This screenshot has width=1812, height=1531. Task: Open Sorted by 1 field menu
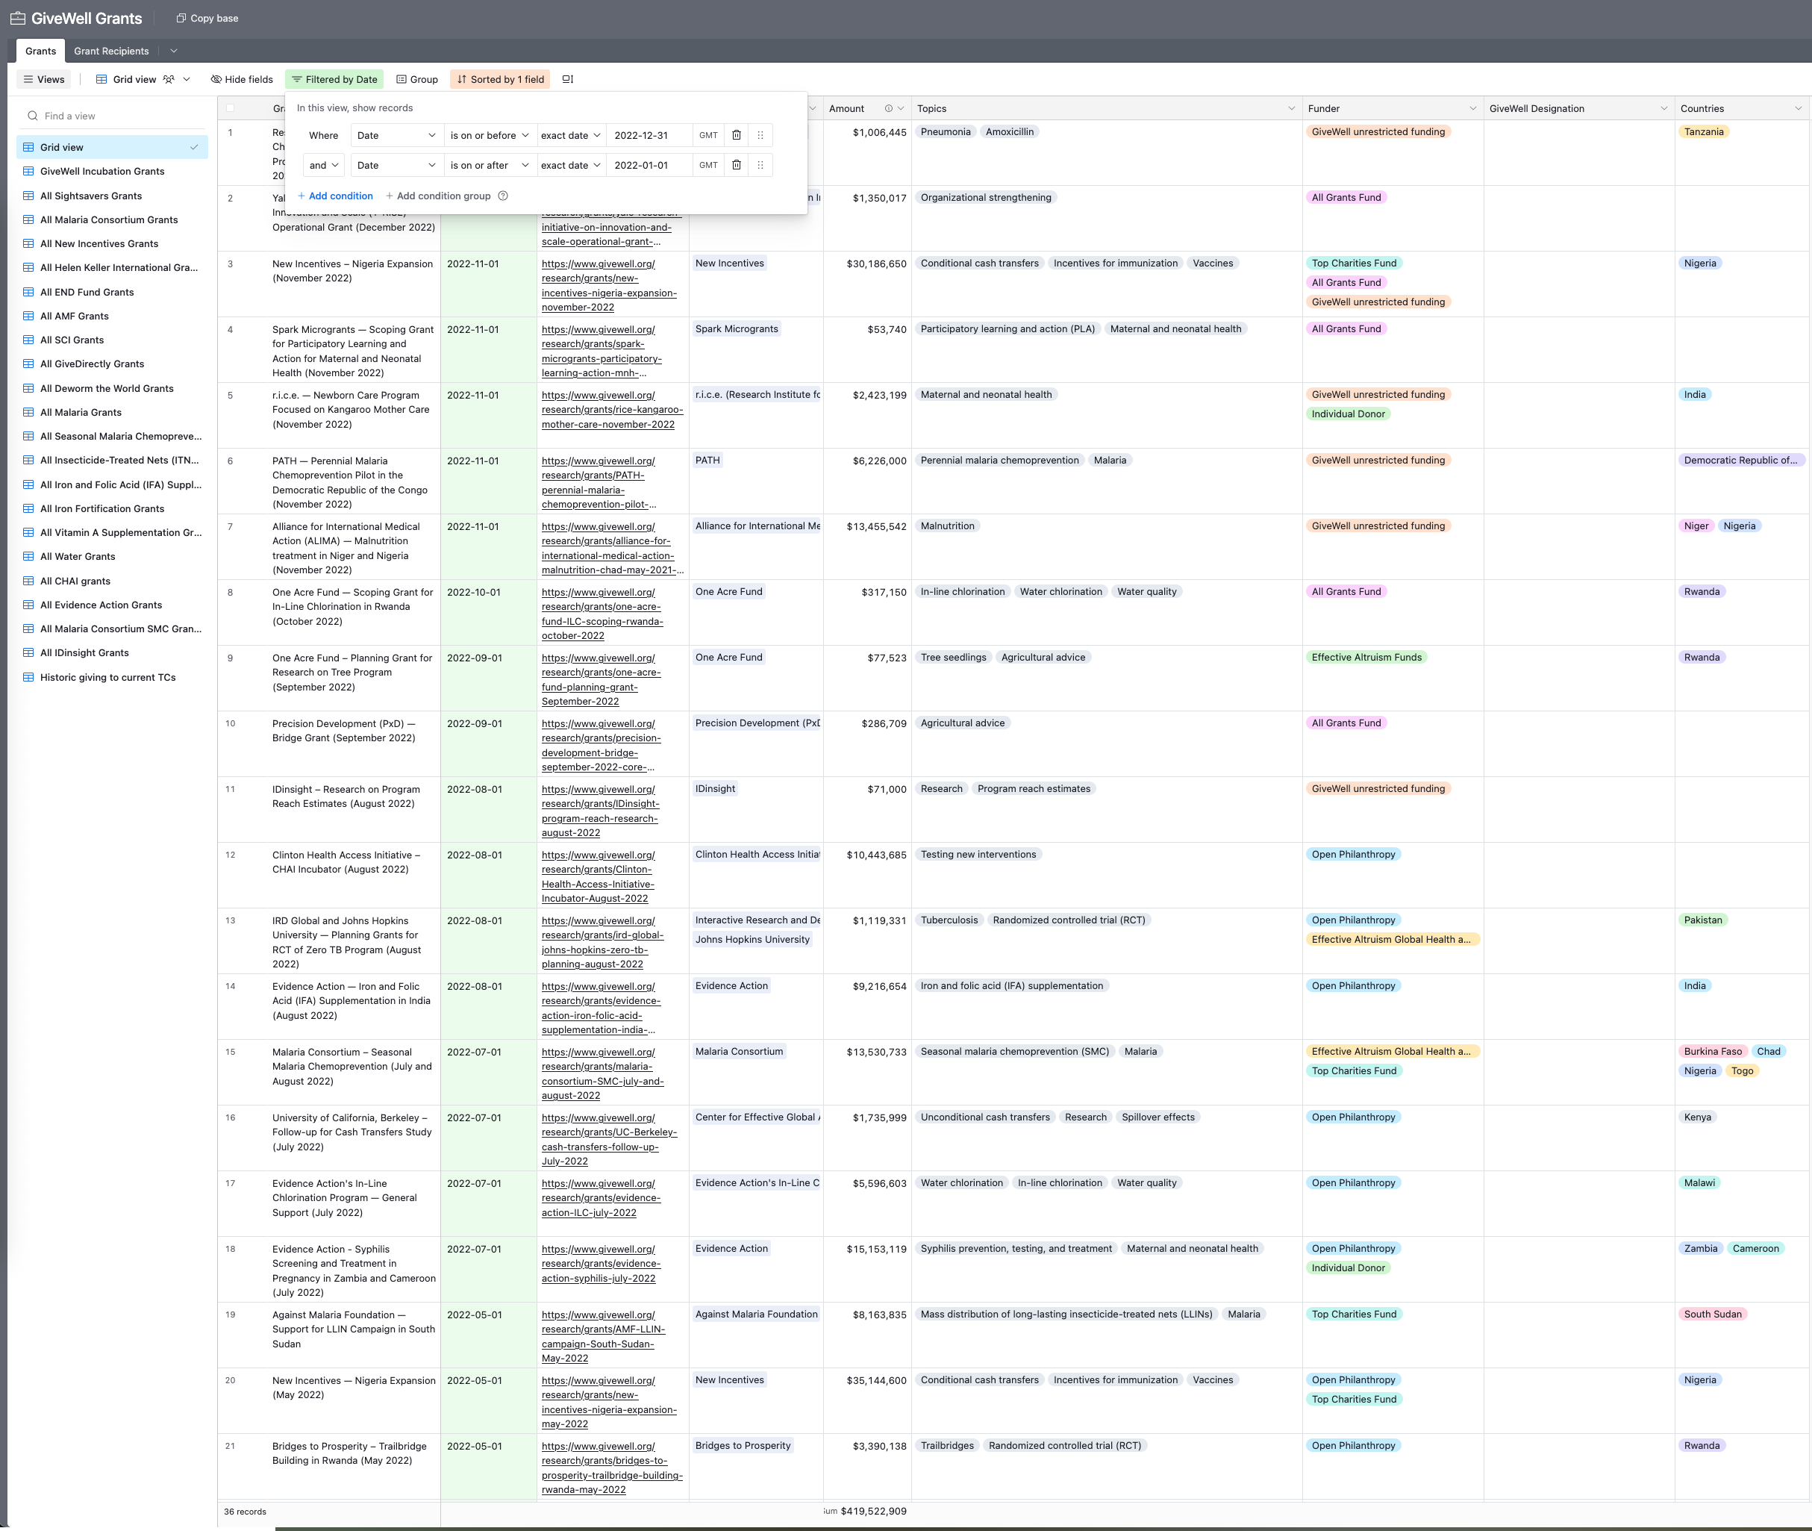tap(501, 79)
